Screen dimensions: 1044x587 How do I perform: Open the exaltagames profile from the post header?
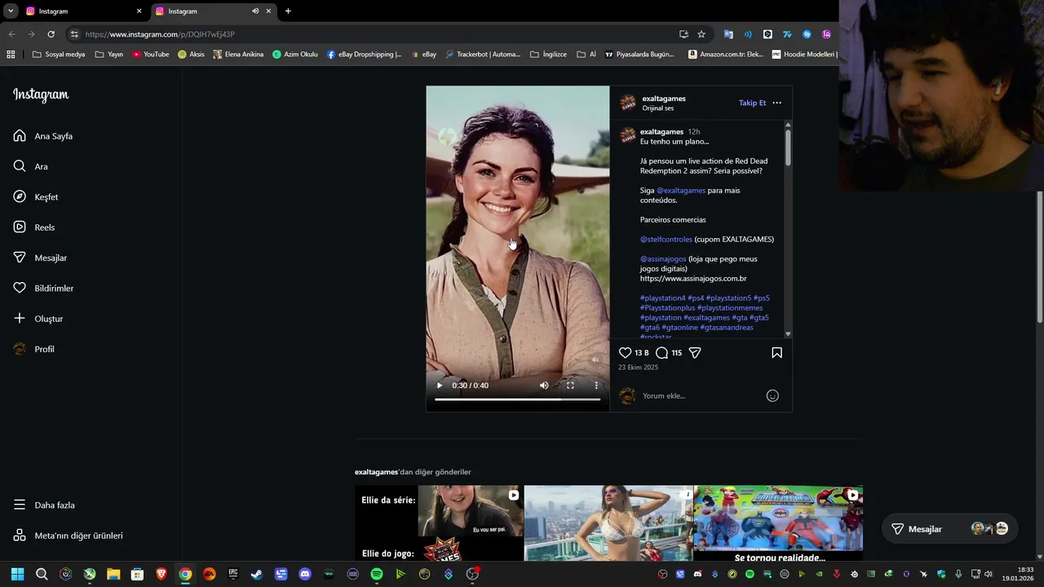click(664, 99)
